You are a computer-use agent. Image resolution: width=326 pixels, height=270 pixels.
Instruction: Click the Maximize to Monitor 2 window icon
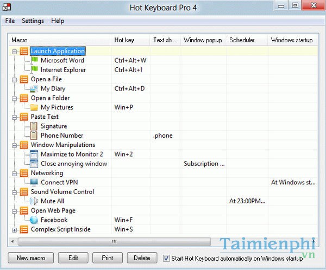(x=34, y=154)
